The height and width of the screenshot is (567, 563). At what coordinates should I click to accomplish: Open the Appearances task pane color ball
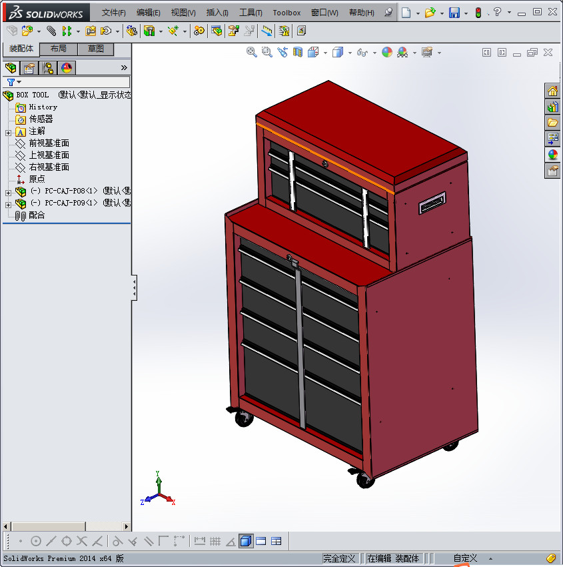(552, 154)
